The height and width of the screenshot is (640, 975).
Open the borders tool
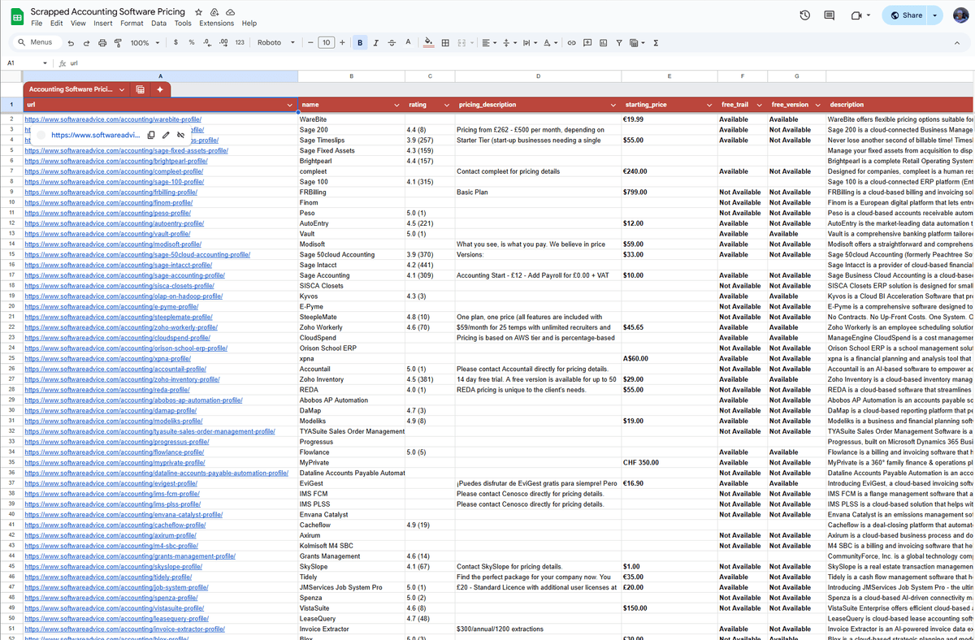coord(445,42)
